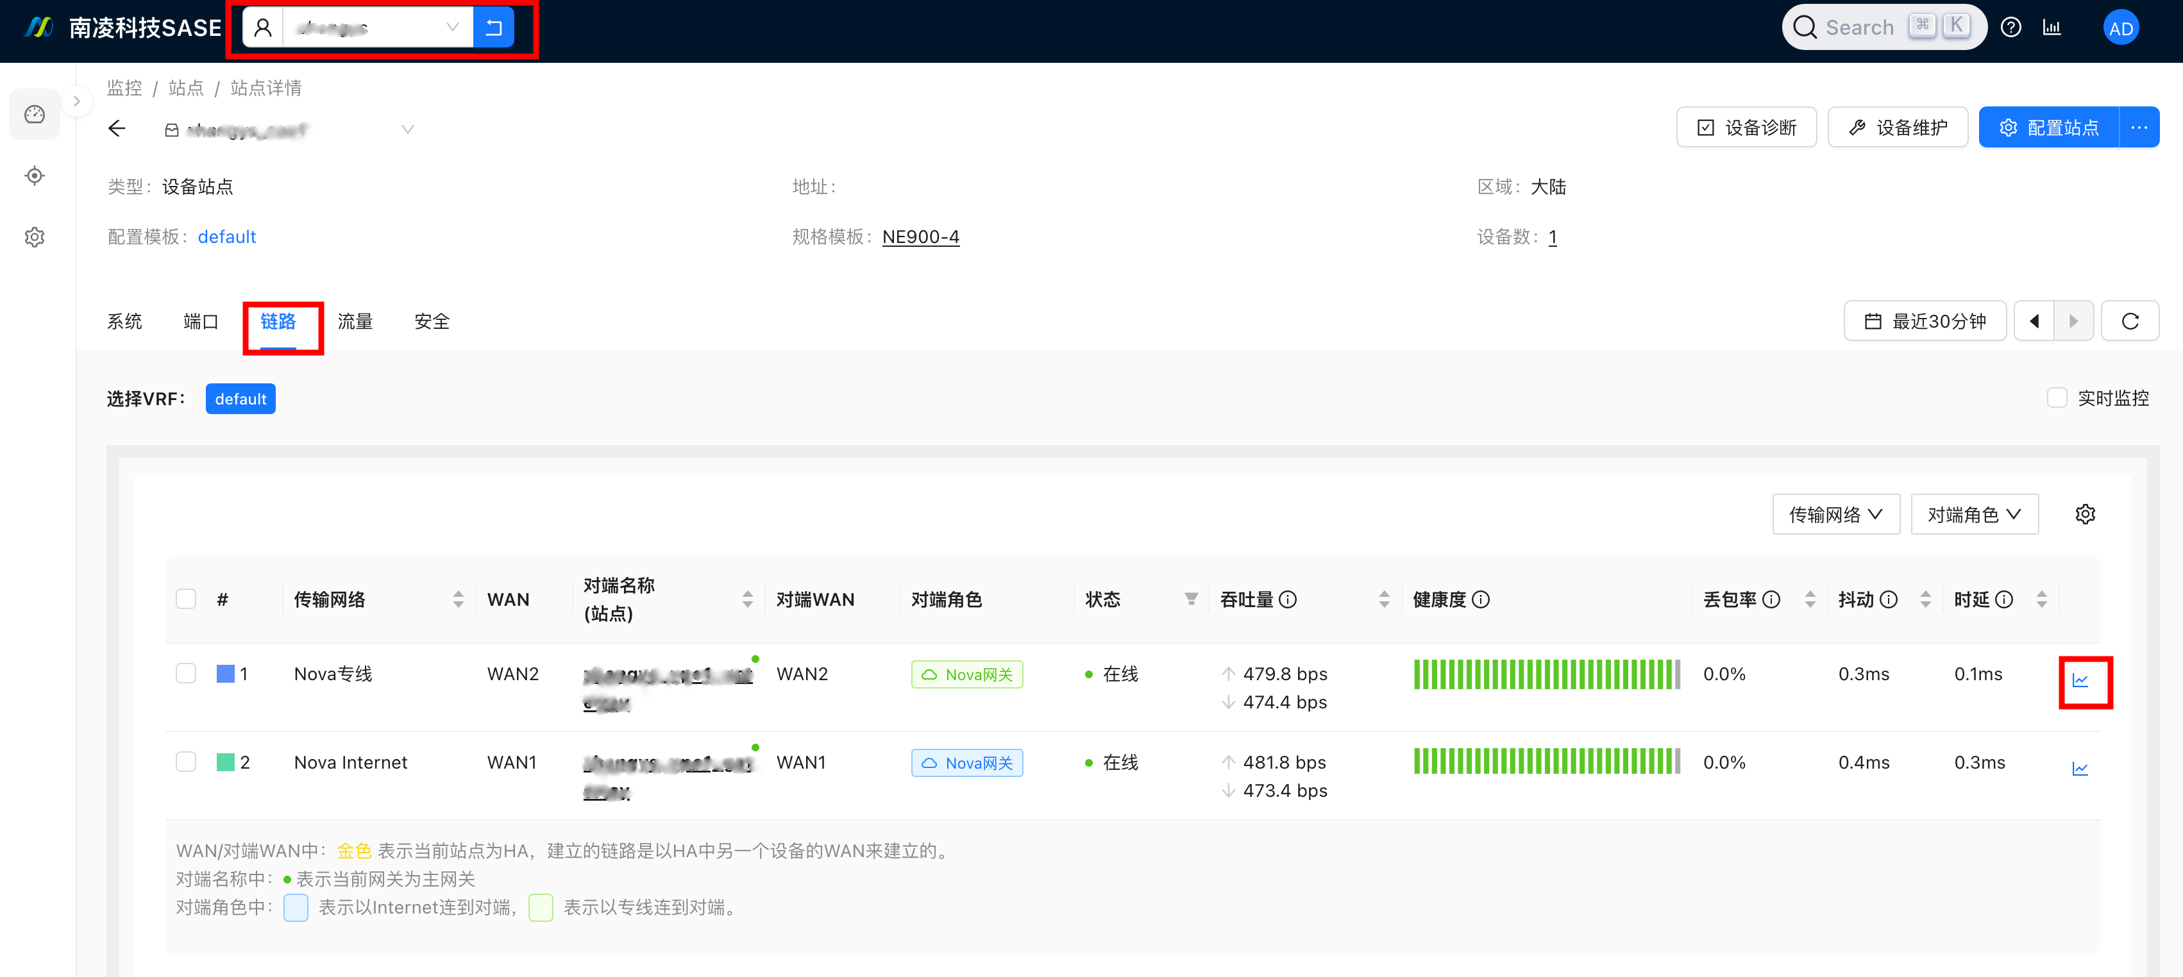This screenshot has height=977, width=2183.
Task: Click the 南凌科技SASE logo
Action: [123, 28]
